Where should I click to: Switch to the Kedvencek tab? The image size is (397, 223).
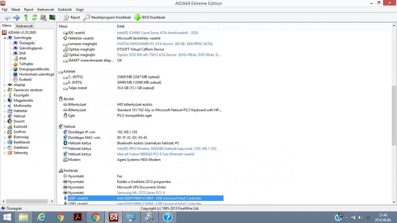pyautogui.click(x=25, y=26)
